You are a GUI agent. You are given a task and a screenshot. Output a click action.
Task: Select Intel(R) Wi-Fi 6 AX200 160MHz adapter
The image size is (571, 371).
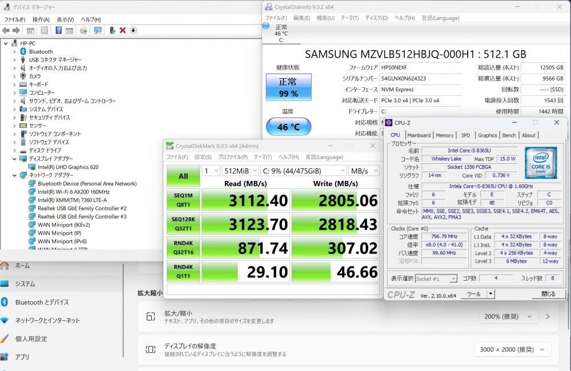(74, 192)
